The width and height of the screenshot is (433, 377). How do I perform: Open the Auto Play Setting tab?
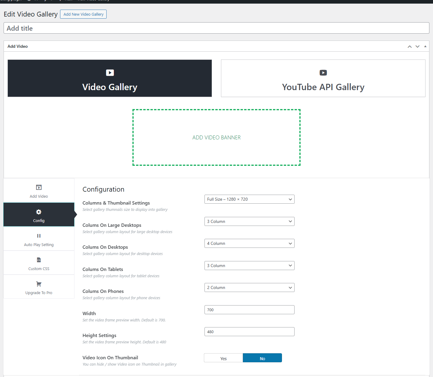click(x=39, y=239)
